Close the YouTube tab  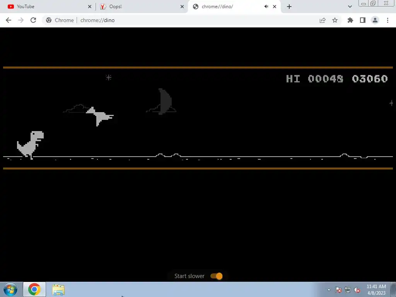click(90, 7)
